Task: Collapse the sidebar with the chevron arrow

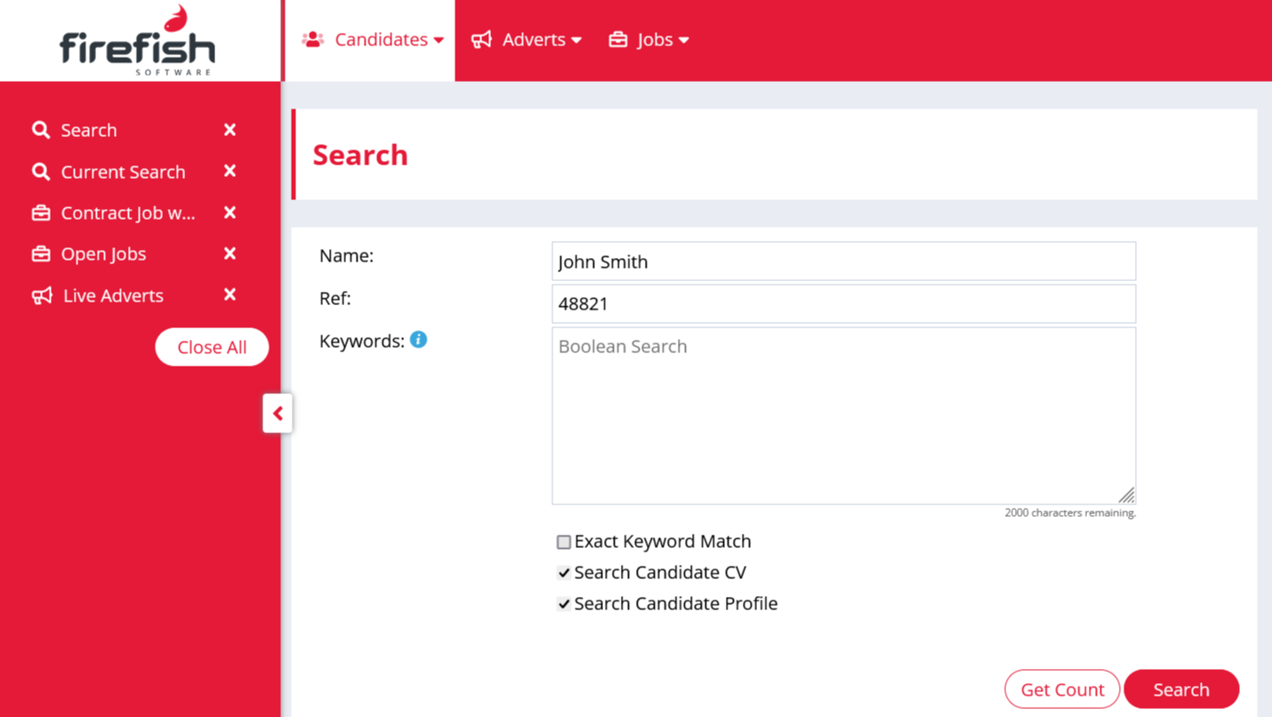Action: tap(278, 413)
